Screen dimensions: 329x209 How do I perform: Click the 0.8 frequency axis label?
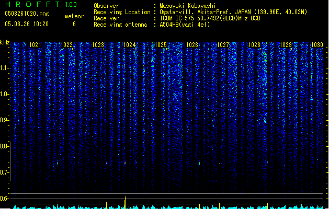[x=4, y=146]
